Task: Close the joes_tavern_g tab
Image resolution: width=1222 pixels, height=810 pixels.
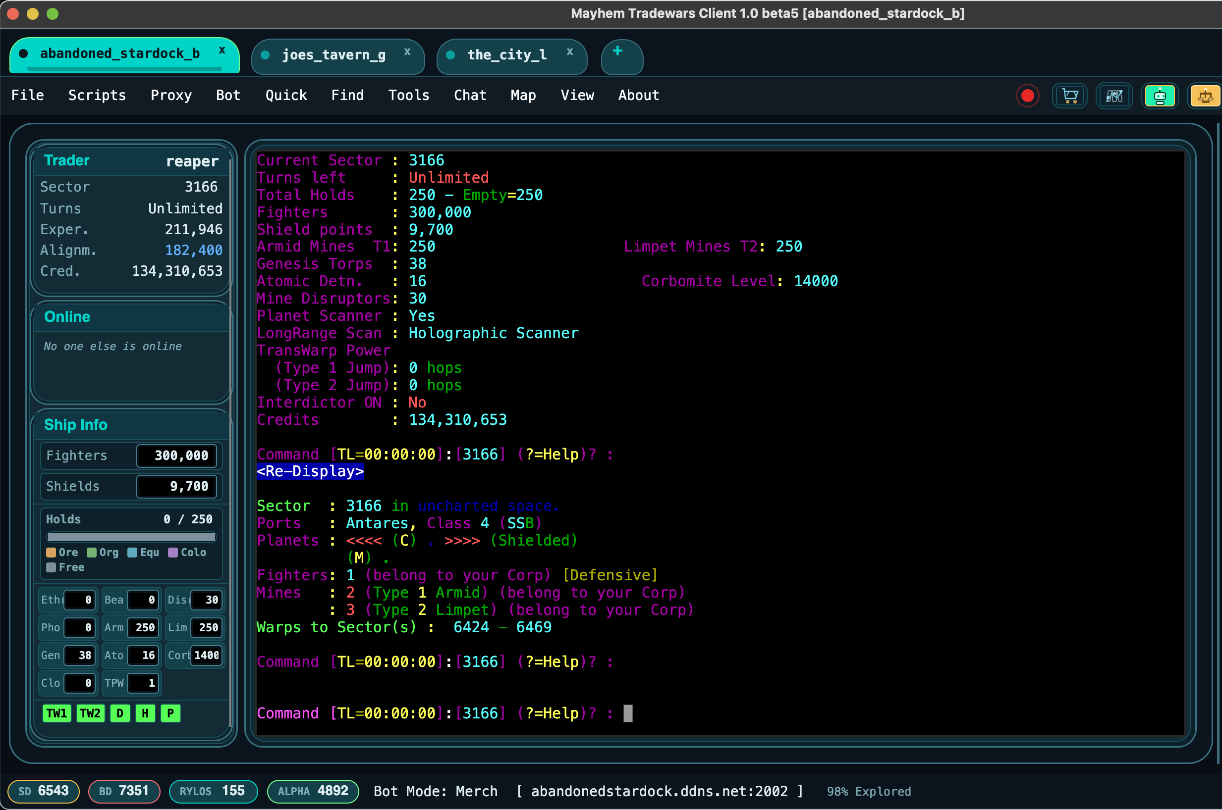Action: (407, 51)
